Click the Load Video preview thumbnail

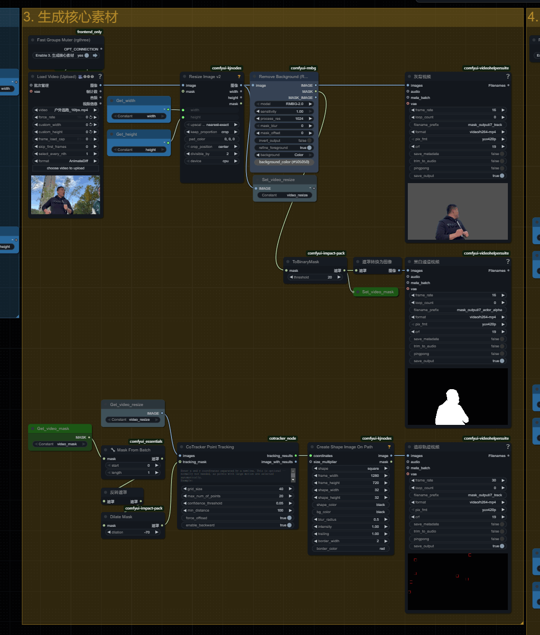tap(65, 195)
